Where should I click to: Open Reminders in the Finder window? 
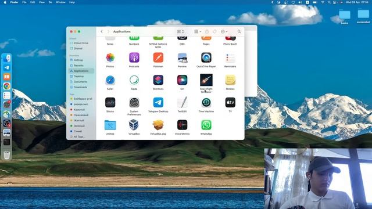click(230, 57)
